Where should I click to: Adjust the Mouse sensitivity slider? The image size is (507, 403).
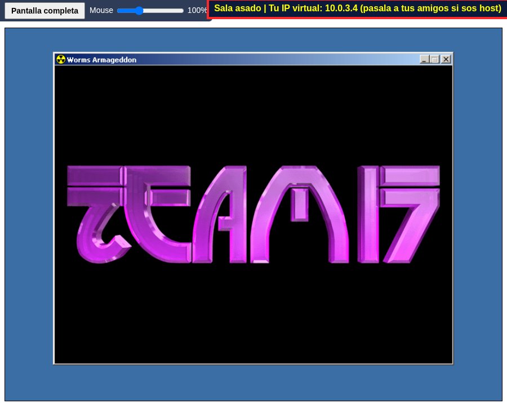pos(150,11)
